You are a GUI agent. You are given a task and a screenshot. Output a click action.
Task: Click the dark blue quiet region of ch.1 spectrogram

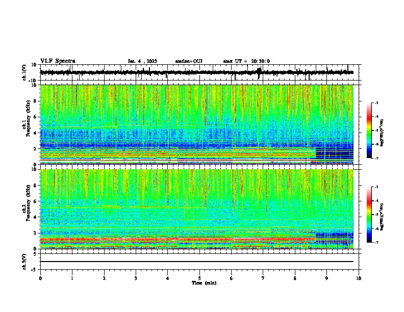pyautogui.click(x=335, y=155)
